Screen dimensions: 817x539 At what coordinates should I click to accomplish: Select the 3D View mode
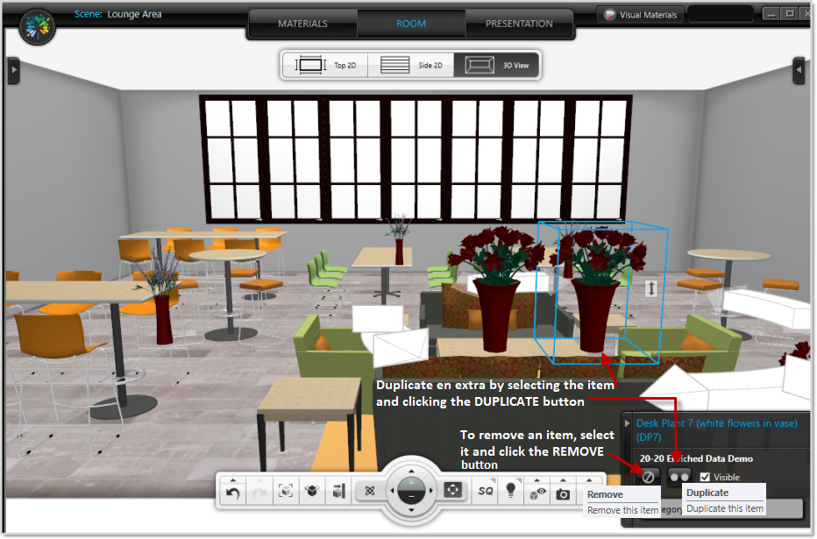coord(496,65)
